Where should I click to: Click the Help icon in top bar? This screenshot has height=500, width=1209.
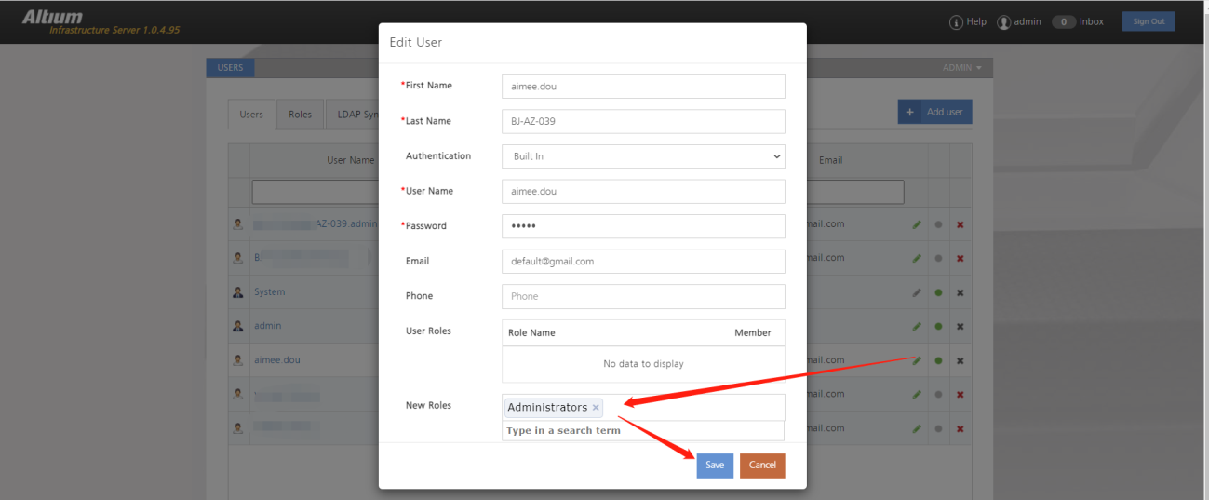click(x=956, y=22)
